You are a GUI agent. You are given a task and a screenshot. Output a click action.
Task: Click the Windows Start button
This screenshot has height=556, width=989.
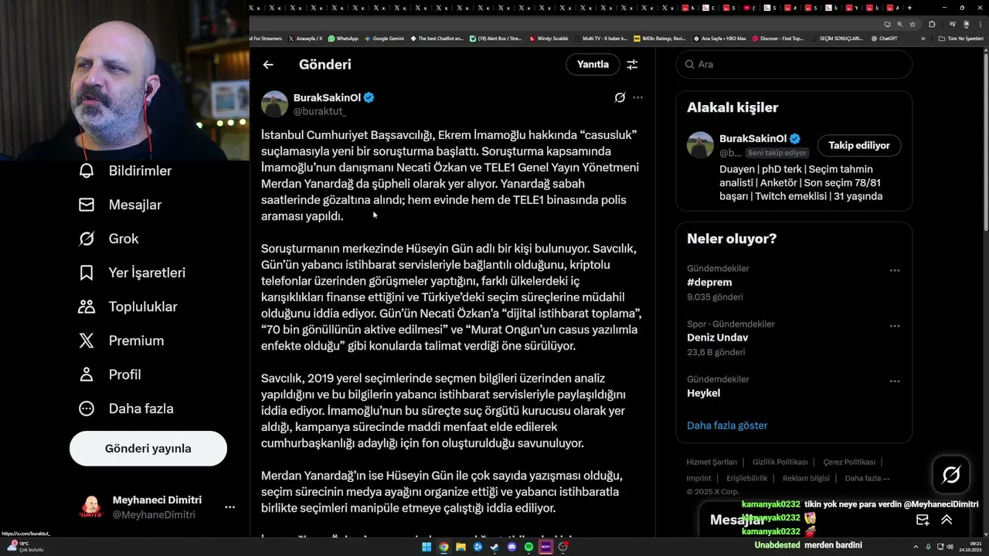[x=427, y=547]
